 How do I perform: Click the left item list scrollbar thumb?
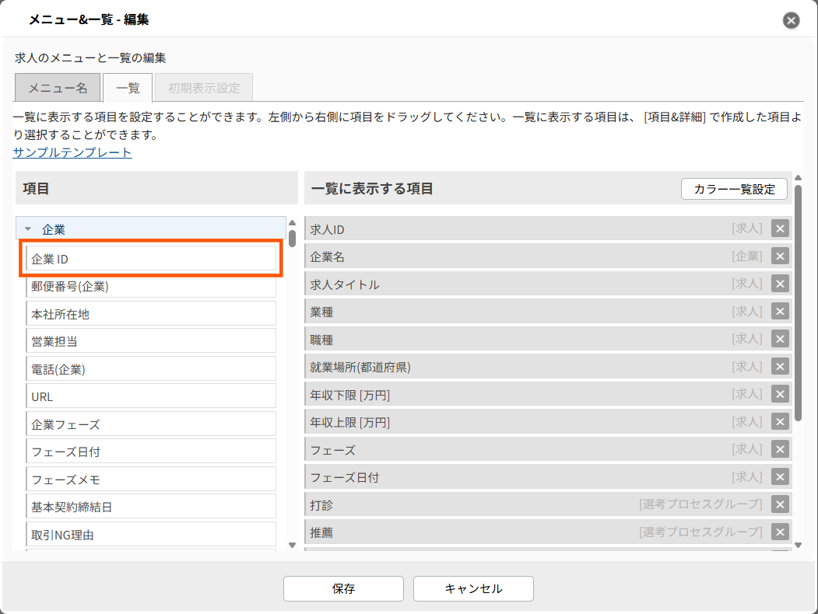(x=292, y=239)
